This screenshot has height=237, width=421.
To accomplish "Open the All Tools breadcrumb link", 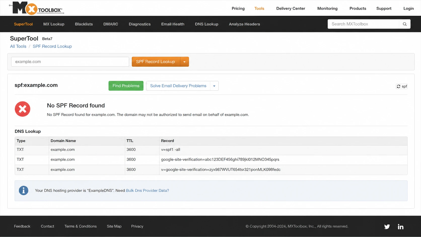I will coord(18,46).
